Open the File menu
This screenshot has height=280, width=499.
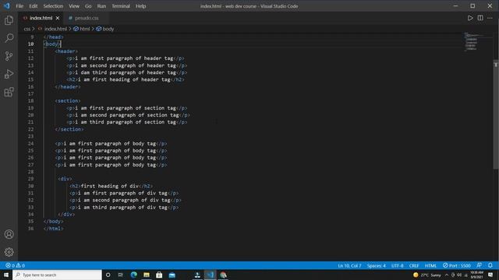(x=19, y=6)
